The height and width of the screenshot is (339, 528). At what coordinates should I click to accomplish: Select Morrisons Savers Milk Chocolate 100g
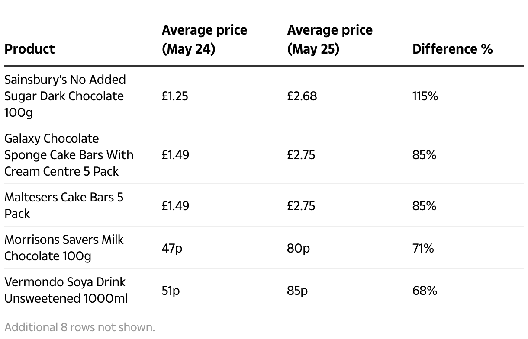64,248
